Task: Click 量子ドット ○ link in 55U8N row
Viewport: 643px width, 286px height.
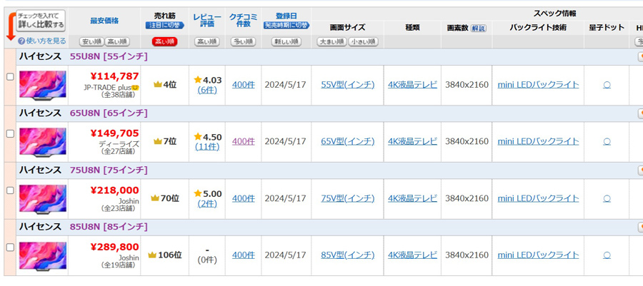Action: [x=607, y=85]
